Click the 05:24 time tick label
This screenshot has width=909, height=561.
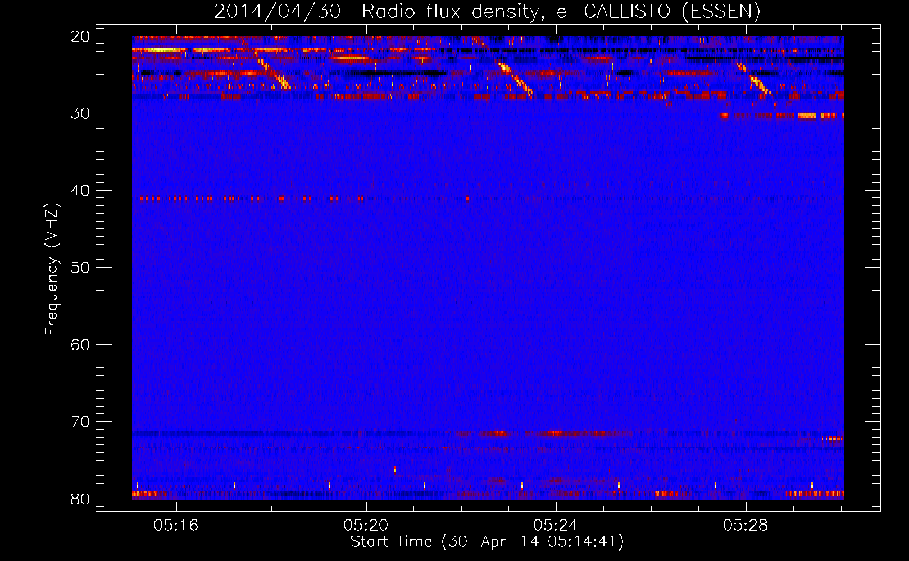[x=556, y=526]
